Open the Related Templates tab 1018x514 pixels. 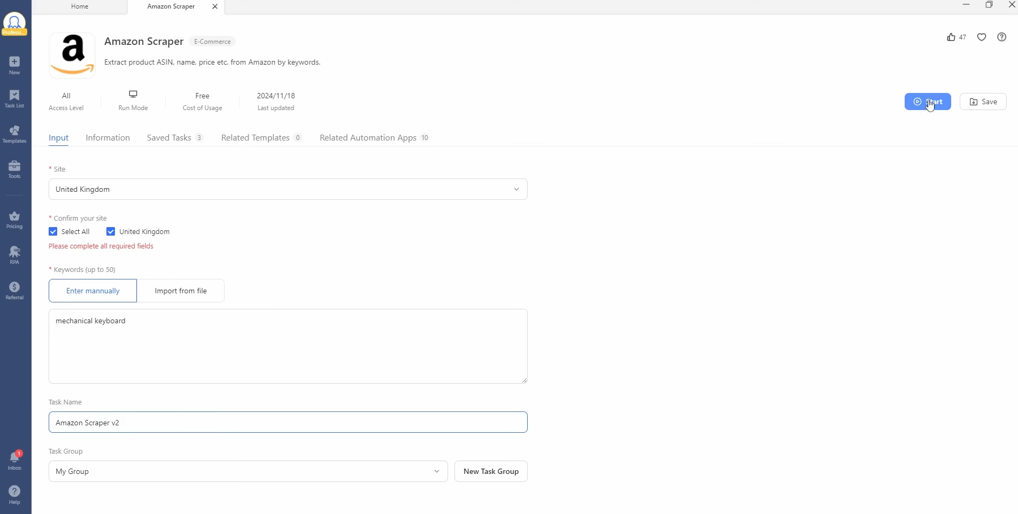[261, 137]
